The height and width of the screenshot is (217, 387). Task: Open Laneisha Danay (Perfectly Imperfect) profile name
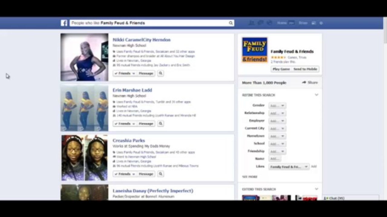coord(153,191)
